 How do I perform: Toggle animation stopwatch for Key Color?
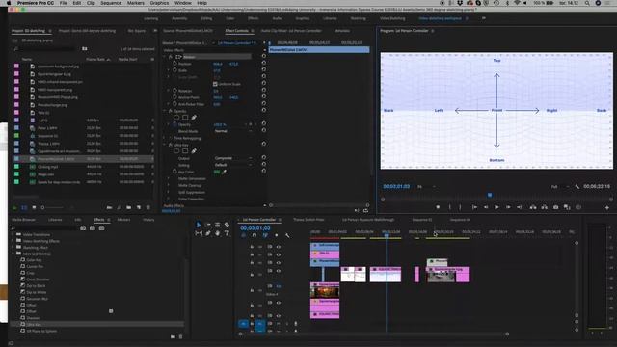coord(174,172)
